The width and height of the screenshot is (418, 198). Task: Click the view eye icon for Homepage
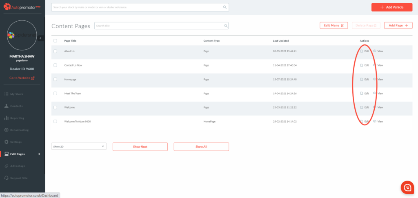[375, 79]
